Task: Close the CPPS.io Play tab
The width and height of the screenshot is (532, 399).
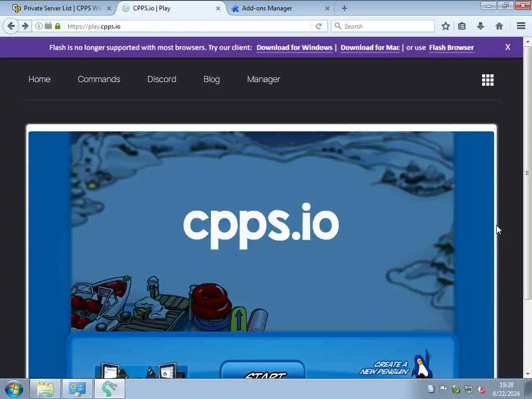Action: tap(218, 8)
